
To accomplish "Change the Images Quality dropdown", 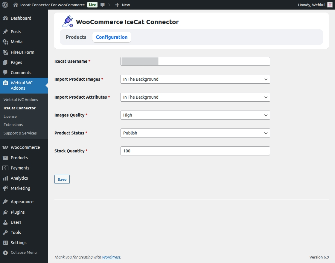I will [x=195, y=115].
